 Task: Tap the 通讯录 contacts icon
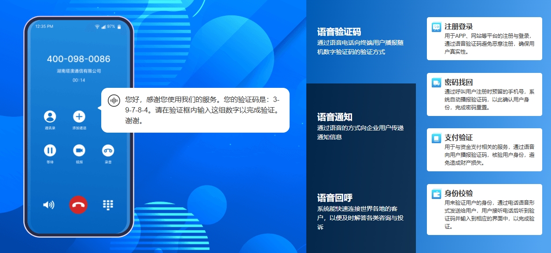tap(50, 116)
